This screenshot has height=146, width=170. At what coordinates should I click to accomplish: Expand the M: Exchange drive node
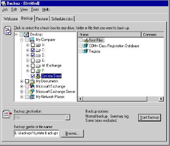pyautogui.click(x=27, y=66)
